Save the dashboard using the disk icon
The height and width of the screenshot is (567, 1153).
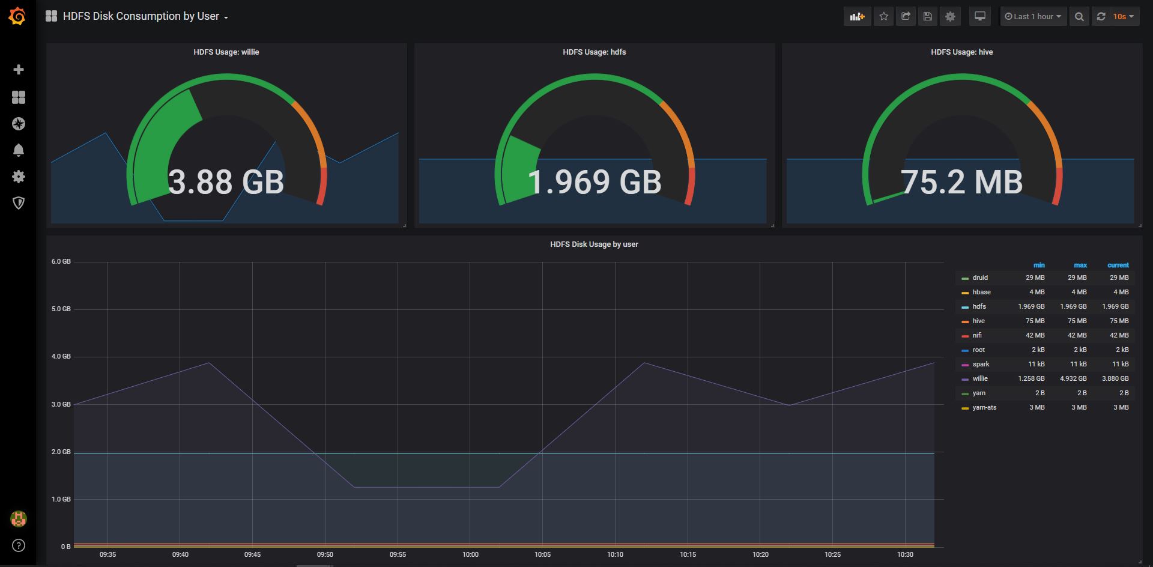(x=927, y=16)
